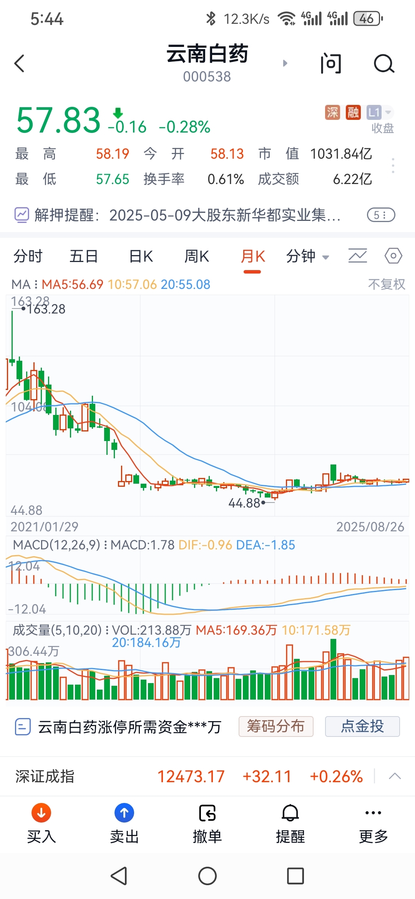This screenshot has width=415, height=899.
Task: Open 深证成指 index row
Action: click(x=207, y=776)
